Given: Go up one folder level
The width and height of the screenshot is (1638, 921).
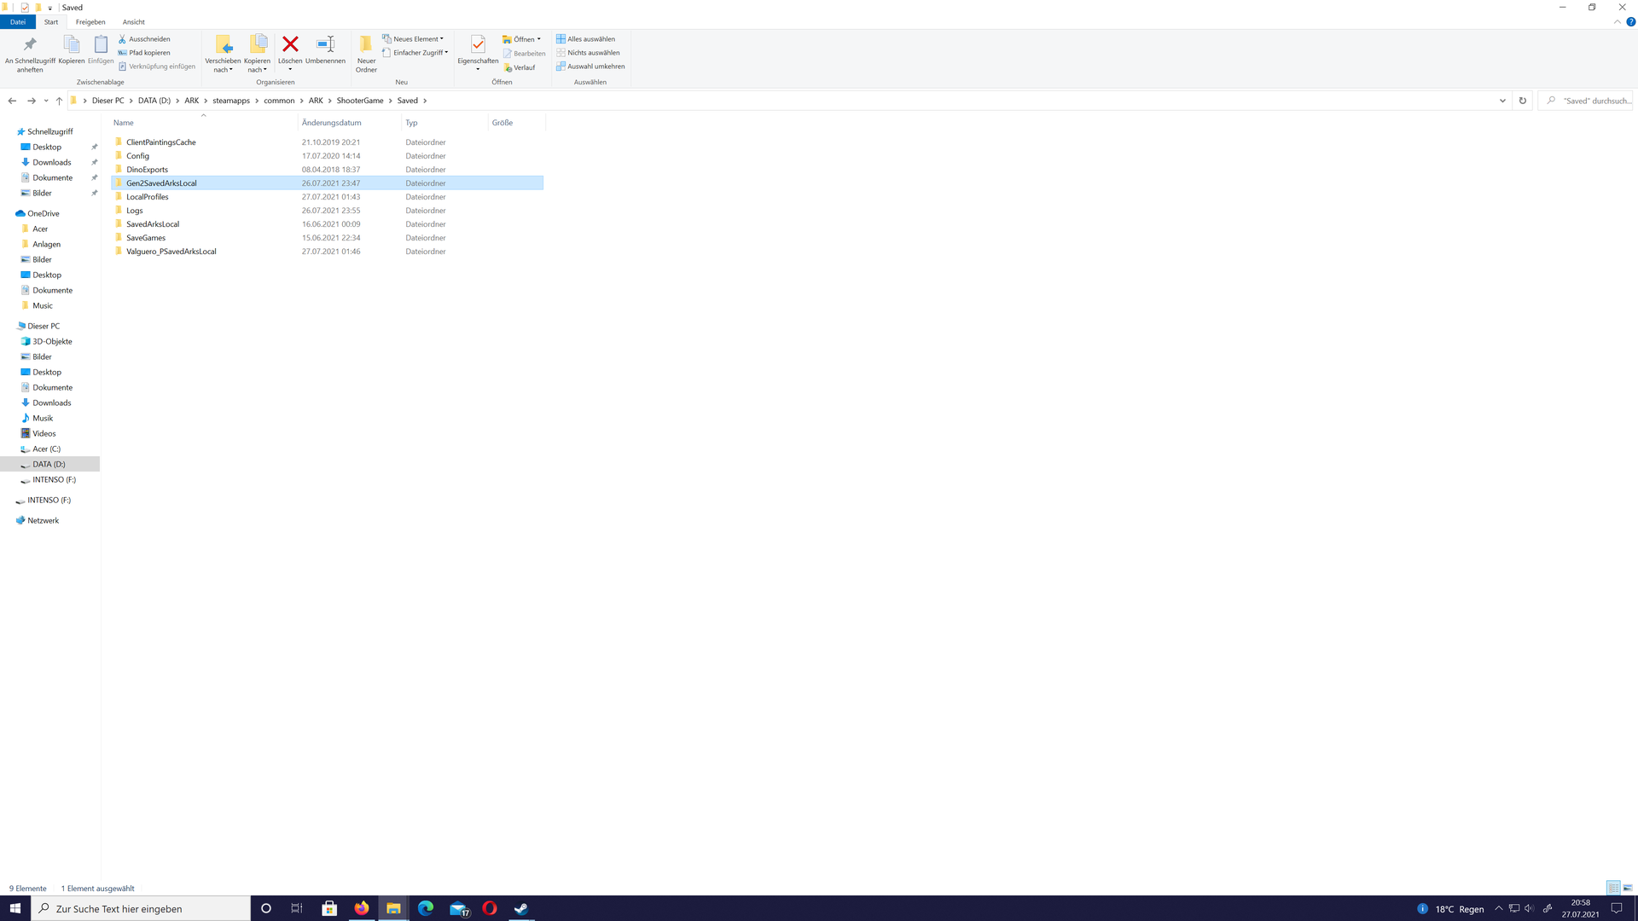Looking at the screenshot, I should pos(59,101).
